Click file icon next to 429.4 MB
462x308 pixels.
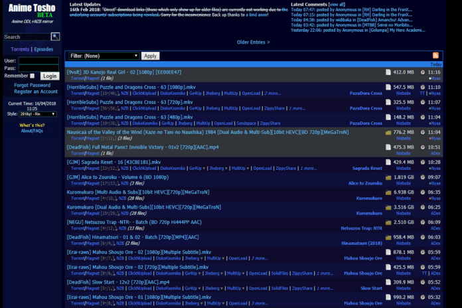pyautogui.click(x=388, y=162)
